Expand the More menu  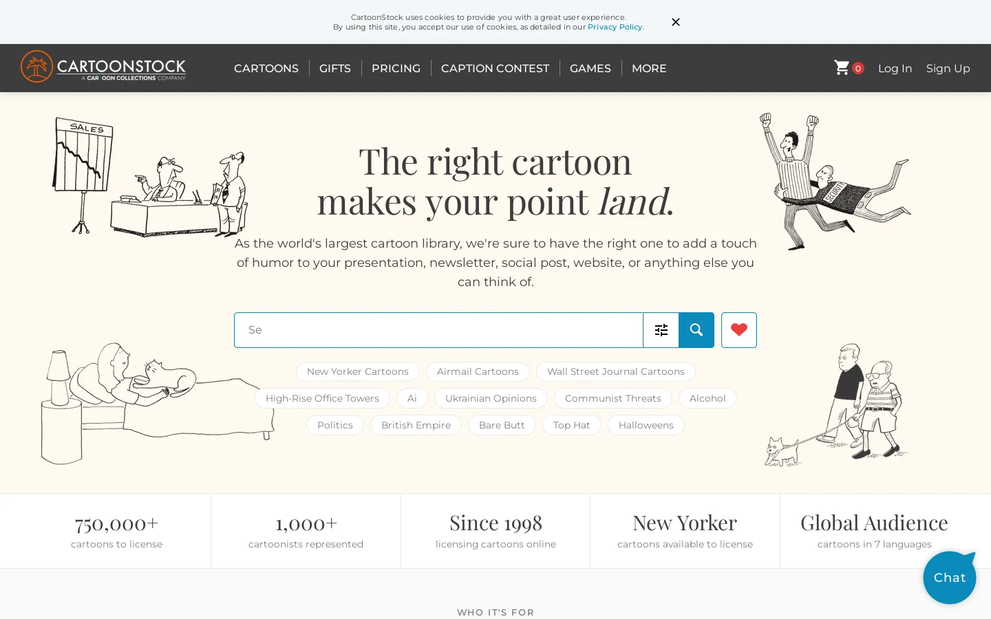649,68
